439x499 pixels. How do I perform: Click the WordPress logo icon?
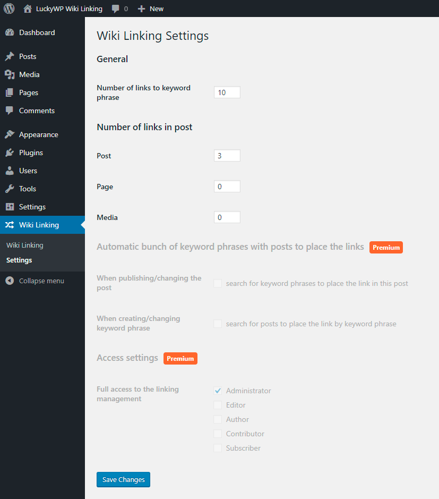[x=9, y=9]
